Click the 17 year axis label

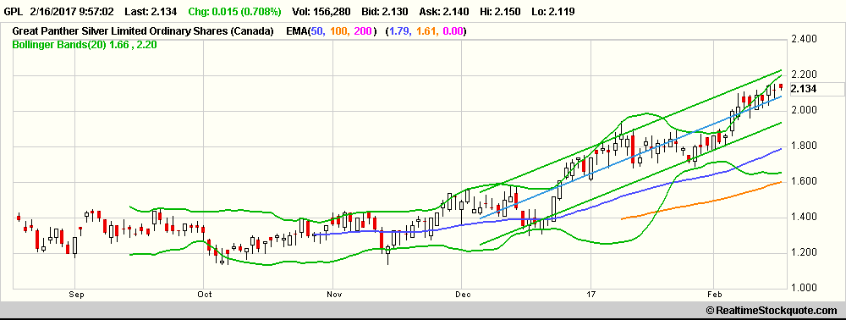click(592, 295)
